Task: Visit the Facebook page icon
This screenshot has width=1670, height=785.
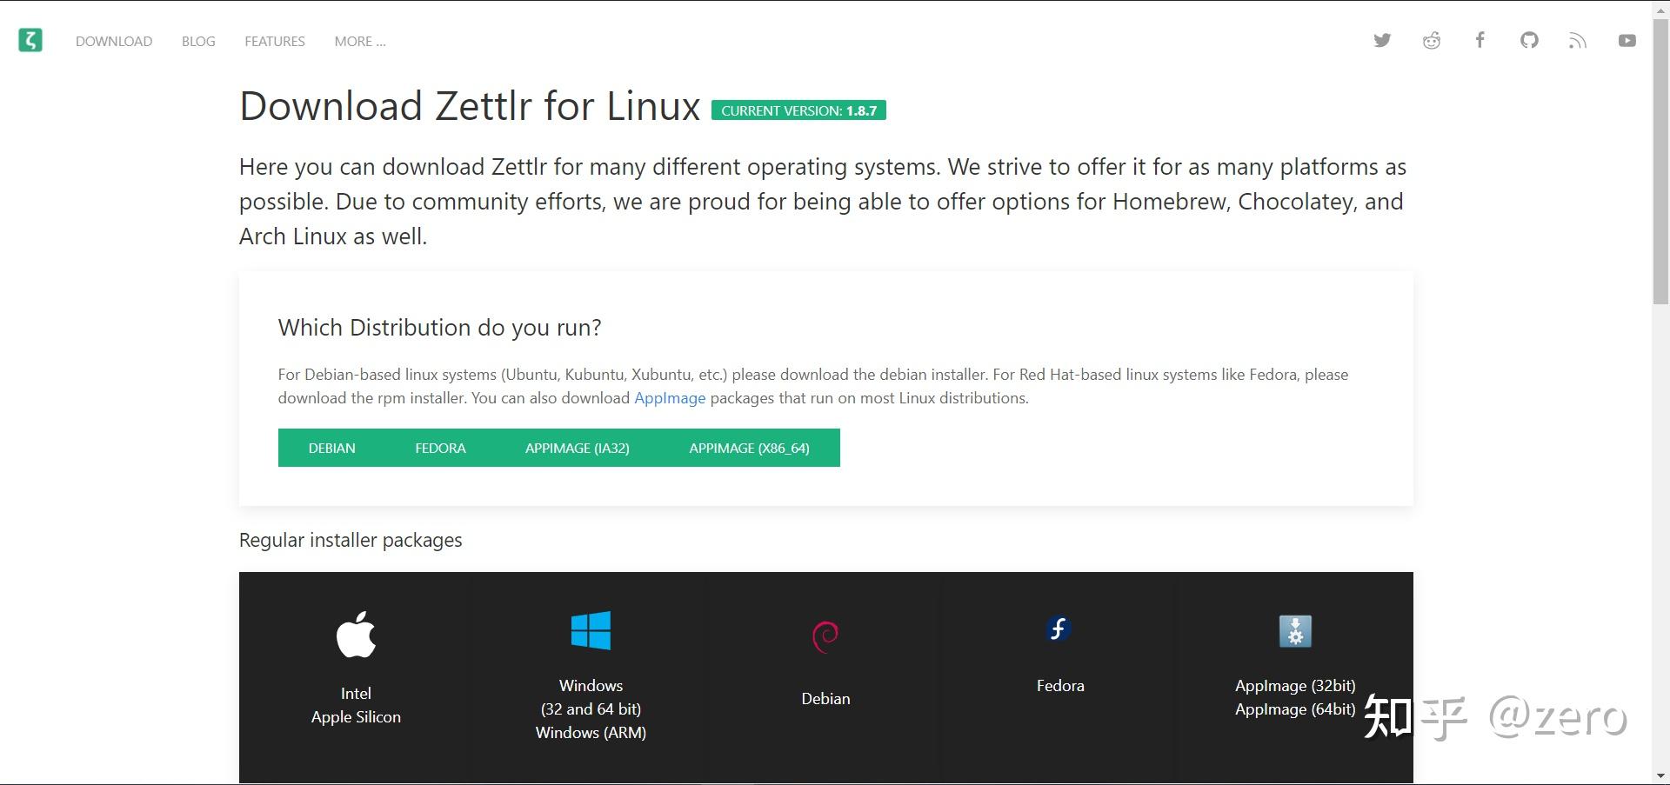Action: click(1480, 40)
